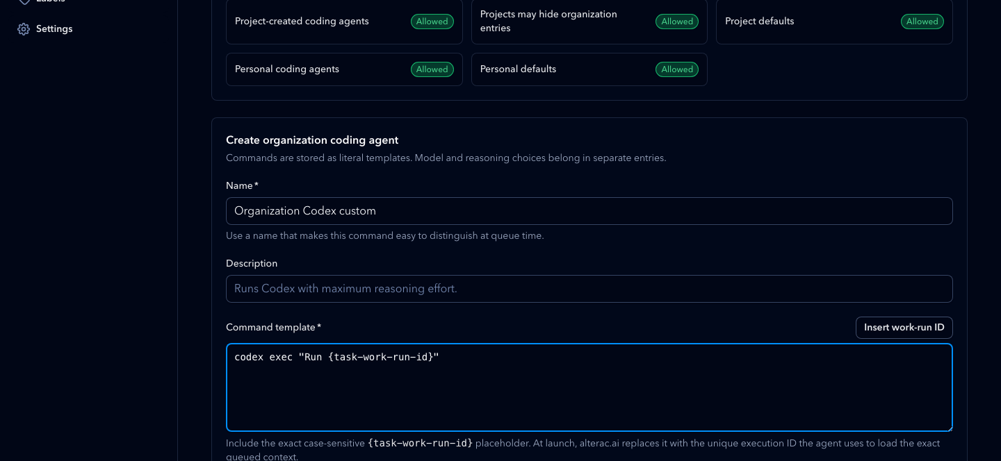Click the literal templates explanation text
The width and height of the screenshot is (1001, 461).
pos(446,158)
